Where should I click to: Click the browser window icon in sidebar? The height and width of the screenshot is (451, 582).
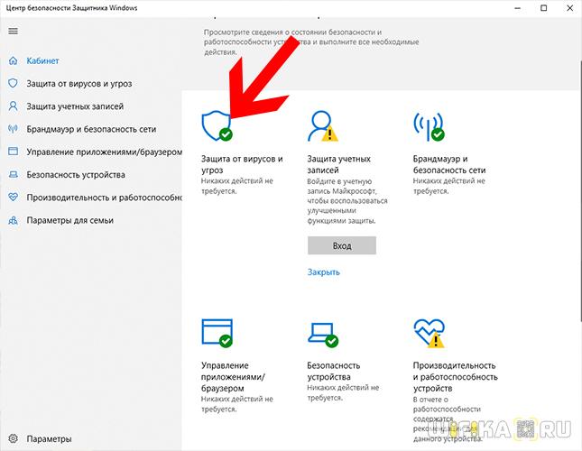[x=13, y=152]
